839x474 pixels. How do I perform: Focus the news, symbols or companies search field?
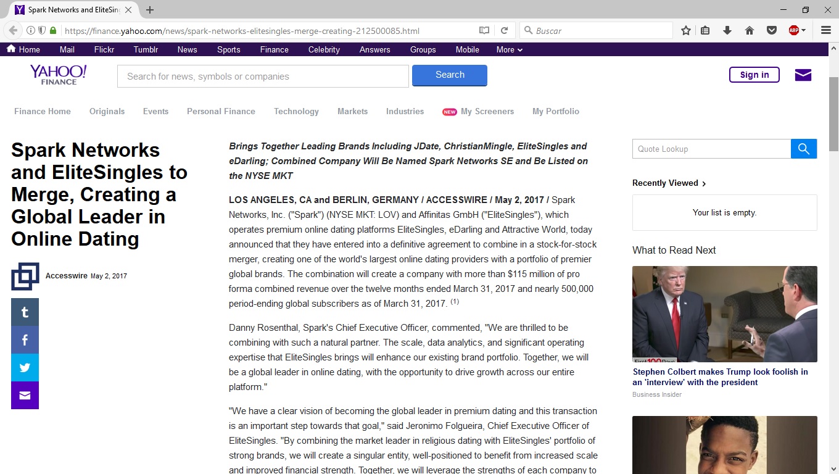tap(263, 77)
